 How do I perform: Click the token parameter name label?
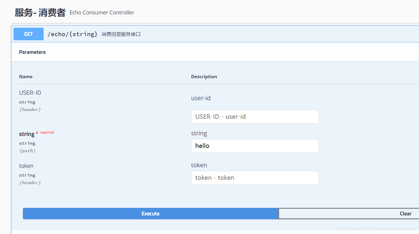26,166
